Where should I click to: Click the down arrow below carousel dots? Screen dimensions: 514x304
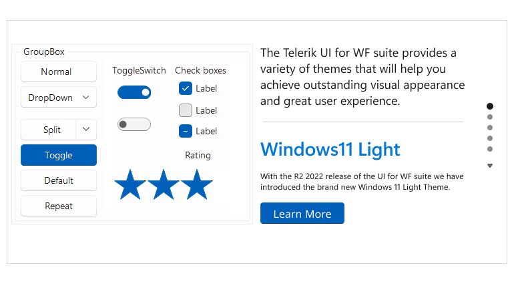point(490,166)
